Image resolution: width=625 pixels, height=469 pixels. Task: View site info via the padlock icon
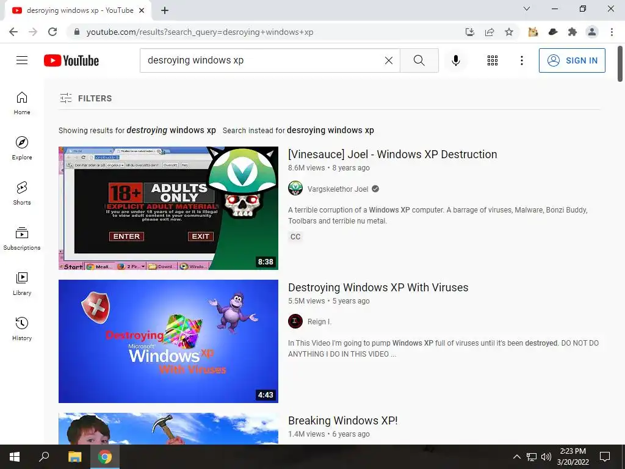(77, 32)
